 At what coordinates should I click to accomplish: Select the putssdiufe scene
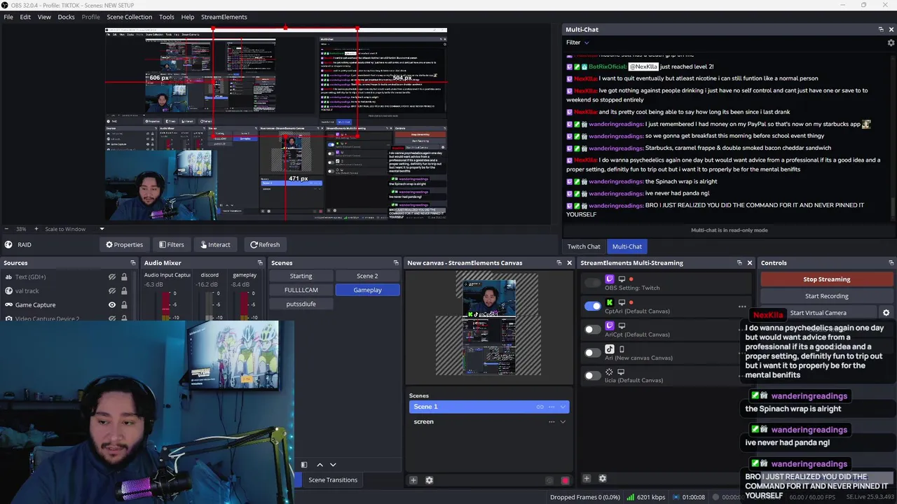(301, 304)
